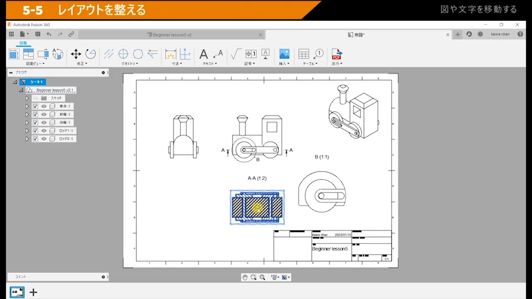Select the Projected View tool
The height and width of the screenshot is (299, 532).
[x=28, y=54]
